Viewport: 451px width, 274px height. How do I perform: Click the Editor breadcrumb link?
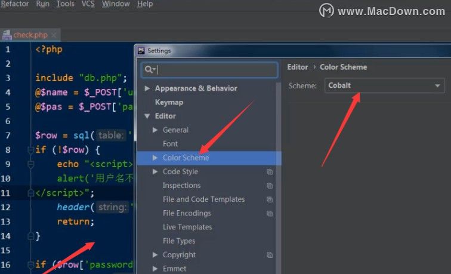(x=298, y=67)
